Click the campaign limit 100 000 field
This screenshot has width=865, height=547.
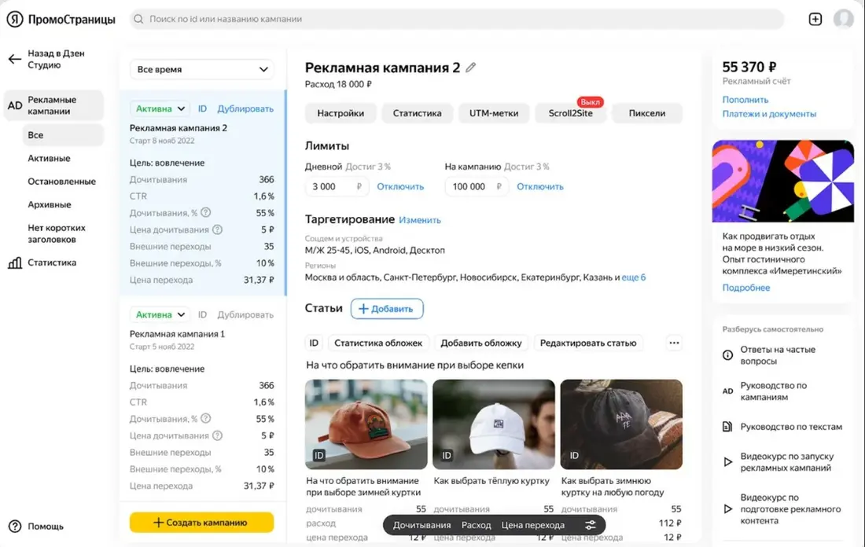(x=477, y=186)
